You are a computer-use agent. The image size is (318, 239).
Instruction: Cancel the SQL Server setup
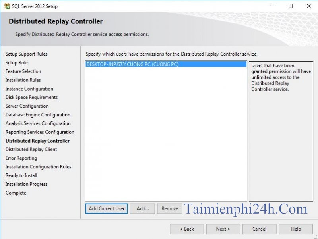[260, 229]
